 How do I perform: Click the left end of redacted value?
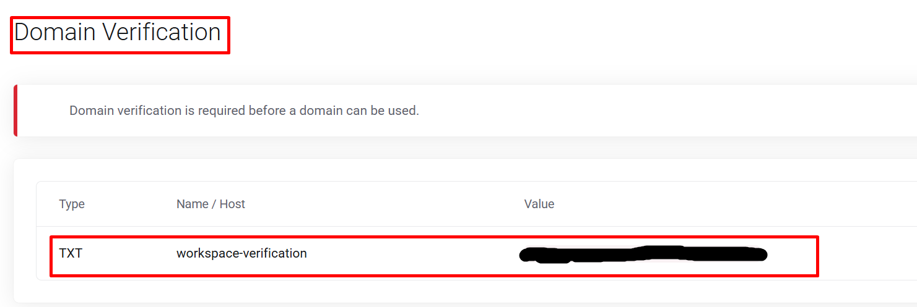click(x=528, y=254)
